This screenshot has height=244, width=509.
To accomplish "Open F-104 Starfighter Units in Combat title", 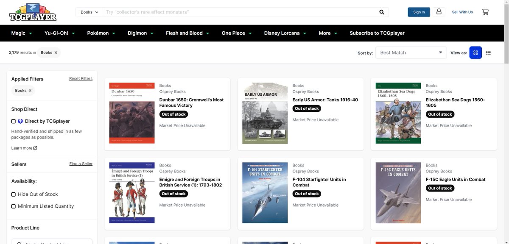I will coord(319,182).
